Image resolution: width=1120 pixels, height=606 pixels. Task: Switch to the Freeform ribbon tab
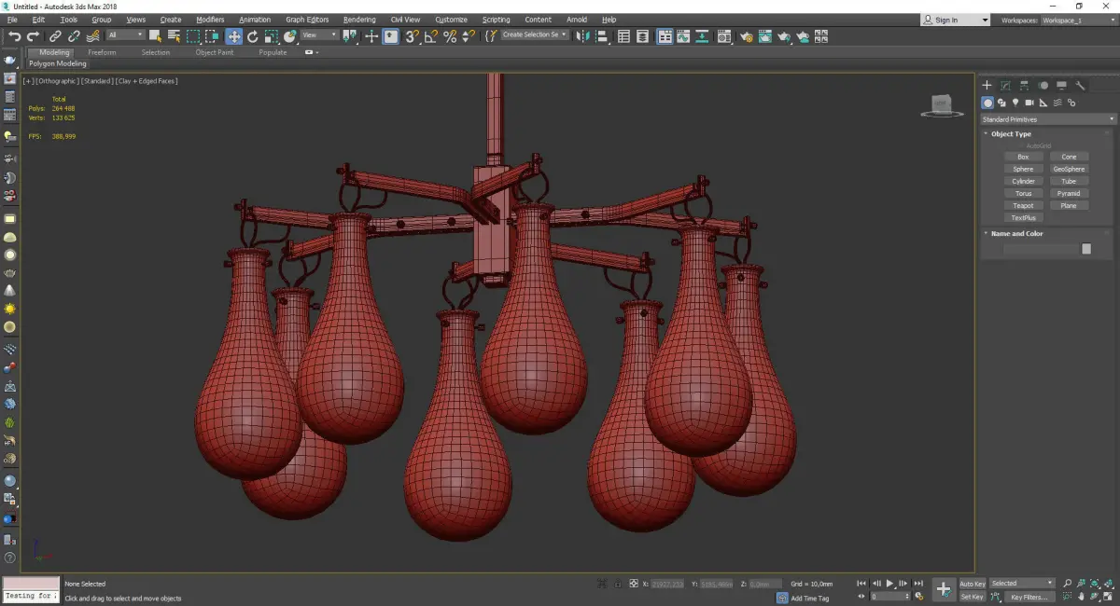click(102, 52)
